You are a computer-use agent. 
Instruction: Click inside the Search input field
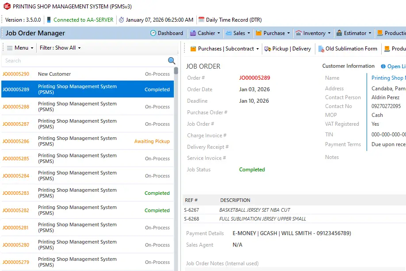[x=84, y=61]
